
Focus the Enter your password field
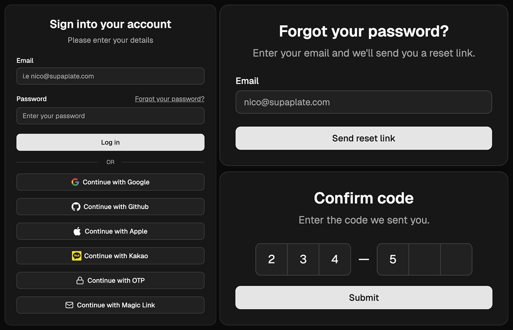tap(111, 116)
